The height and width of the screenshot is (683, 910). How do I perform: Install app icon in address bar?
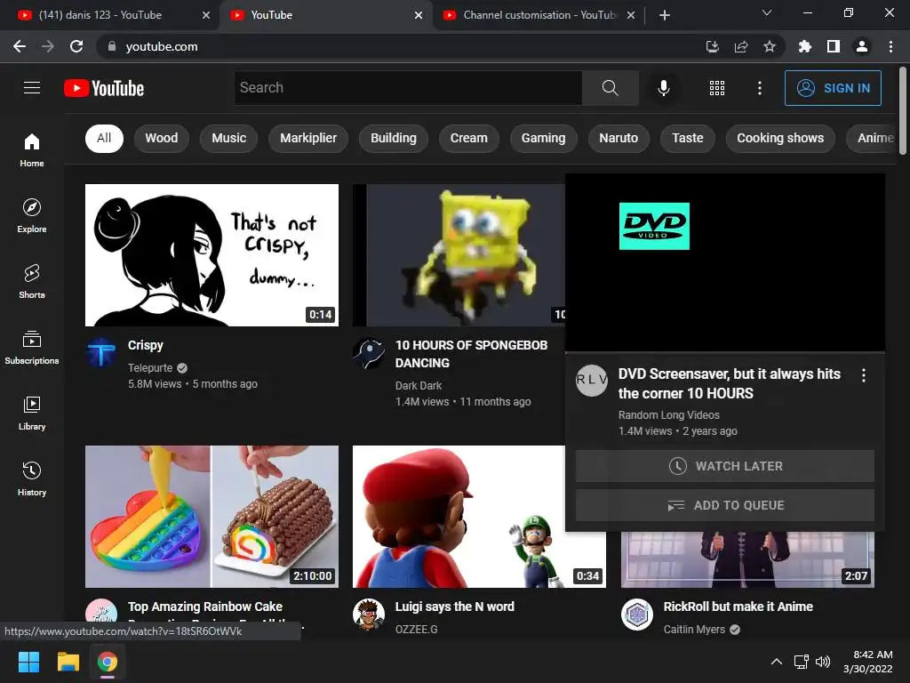[712, 46]
